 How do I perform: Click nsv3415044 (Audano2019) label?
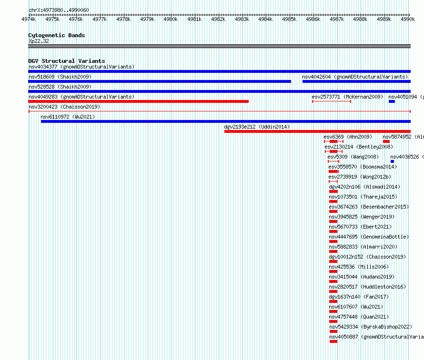click(362, 277)
